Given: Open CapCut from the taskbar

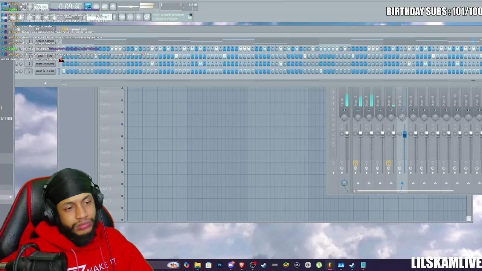Looking at the screenshot, I should tap(308, 265).
